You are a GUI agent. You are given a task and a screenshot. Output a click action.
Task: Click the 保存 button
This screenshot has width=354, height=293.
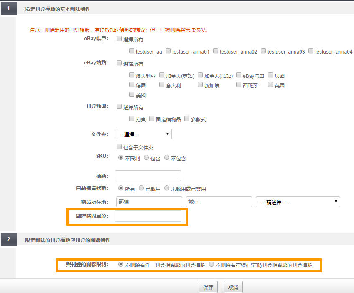tap(208, 287)
